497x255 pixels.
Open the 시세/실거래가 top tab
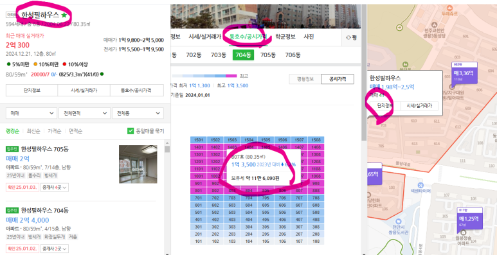tap(204, 37)
